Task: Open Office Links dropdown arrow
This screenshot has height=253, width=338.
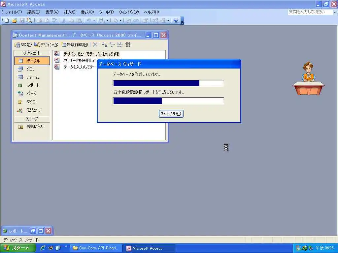Action: click(x=107, y=20)
